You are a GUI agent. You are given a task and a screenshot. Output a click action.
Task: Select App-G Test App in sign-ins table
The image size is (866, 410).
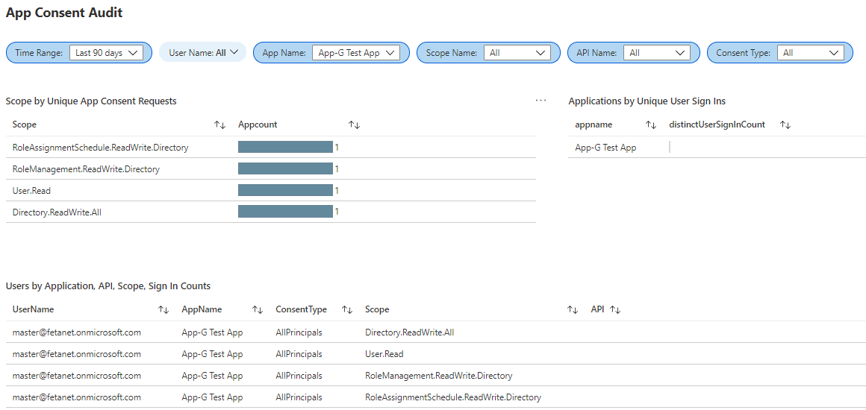(x=606, y=148)
